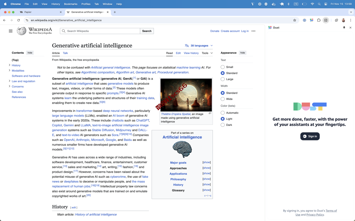This screenshot has width=355, height=221.
Task: Open Wikipedia's personal tools ellipsis menu
Action: [x=253, y=31]
